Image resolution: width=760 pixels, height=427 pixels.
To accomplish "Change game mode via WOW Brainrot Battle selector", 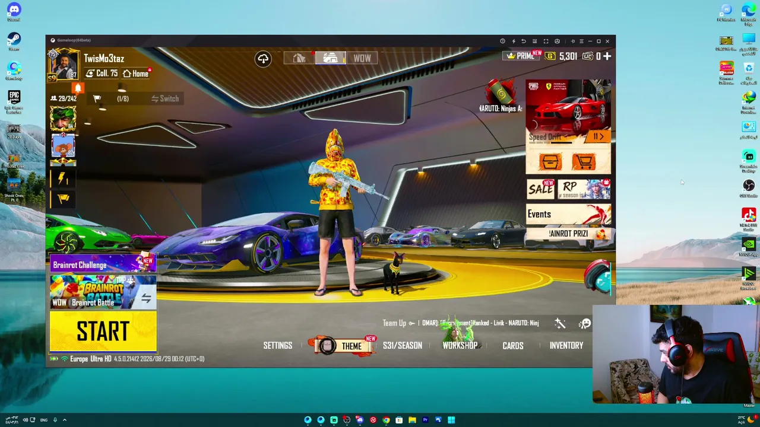I will 103,292.
